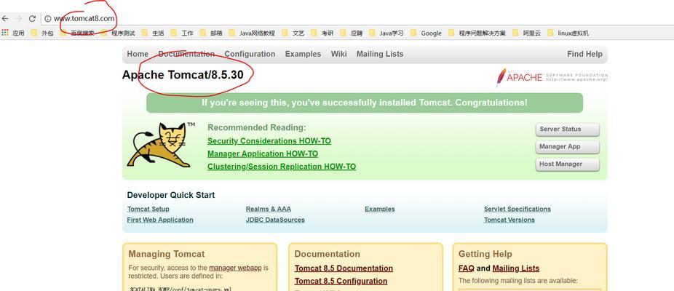This screenshot has width=674, height=291.
Task: Open the Servlet Specifications link
Action: point(517,209)
